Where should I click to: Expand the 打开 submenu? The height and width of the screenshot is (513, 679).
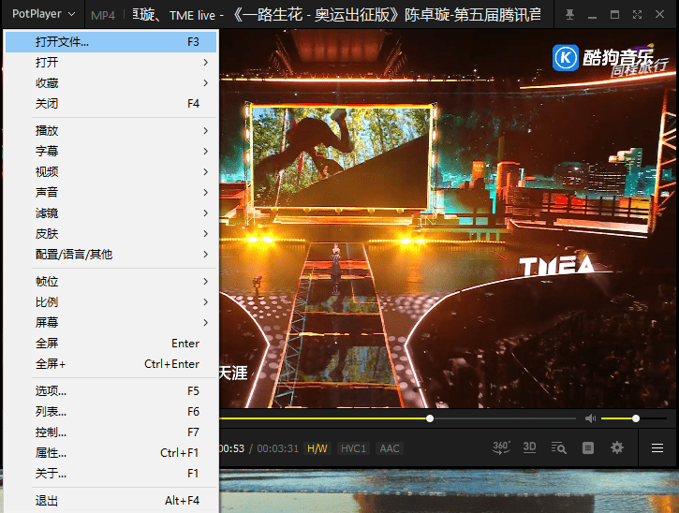point(111,63)
